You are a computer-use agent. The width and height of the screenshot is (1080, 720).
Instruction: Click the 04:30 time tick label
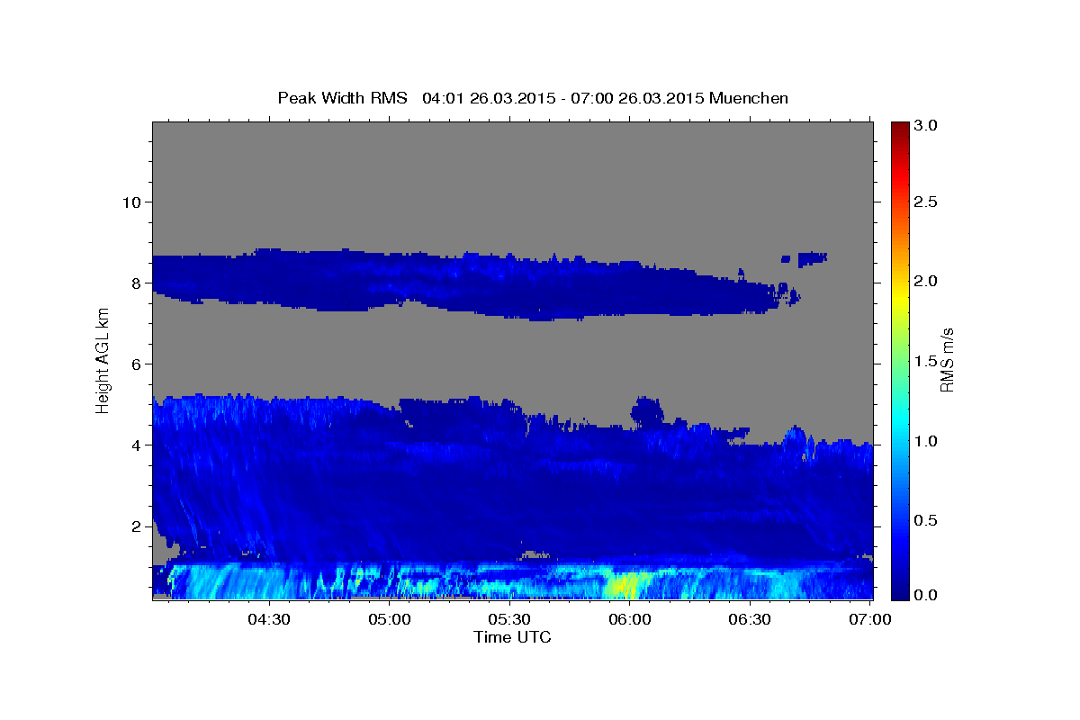tap(269, 620)
